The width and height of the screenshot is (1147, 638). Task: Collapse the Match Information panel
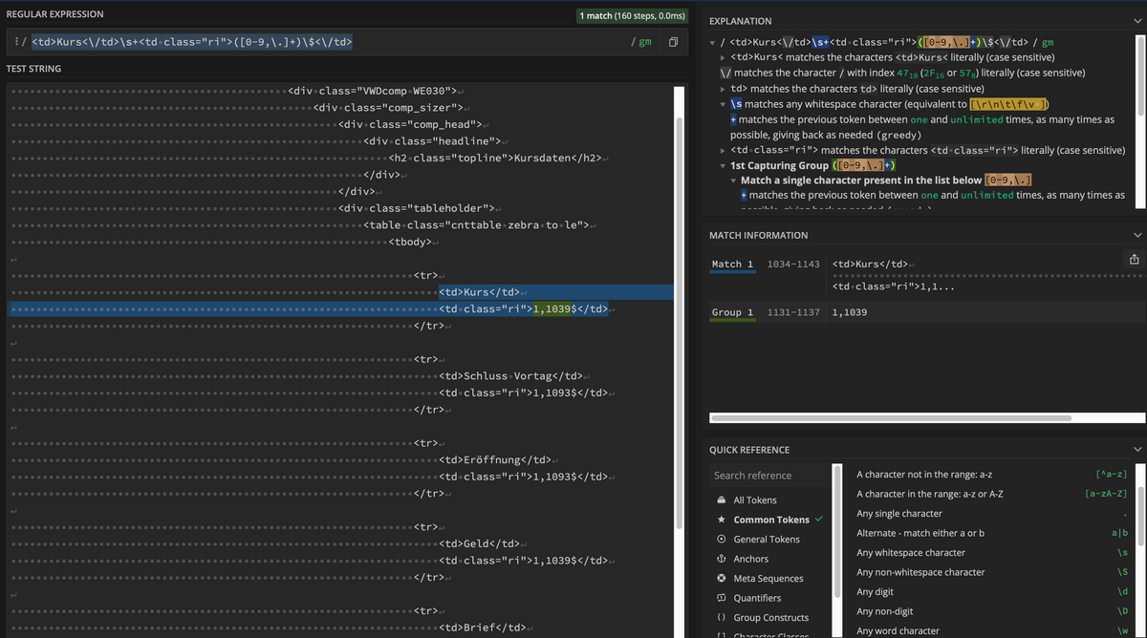(1136, 235)
